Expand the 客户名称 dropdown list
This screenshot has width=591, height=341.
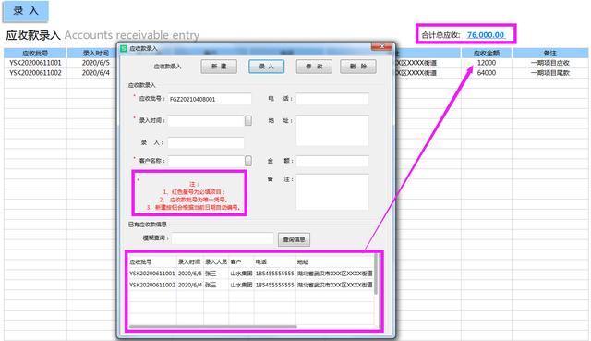pos(248,161)
